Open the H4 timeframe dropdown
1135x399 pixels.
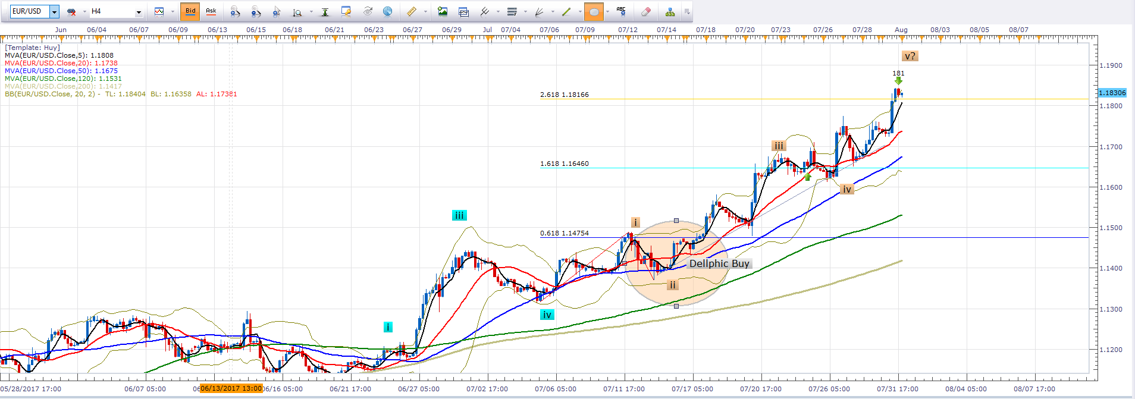pos(139,11)
